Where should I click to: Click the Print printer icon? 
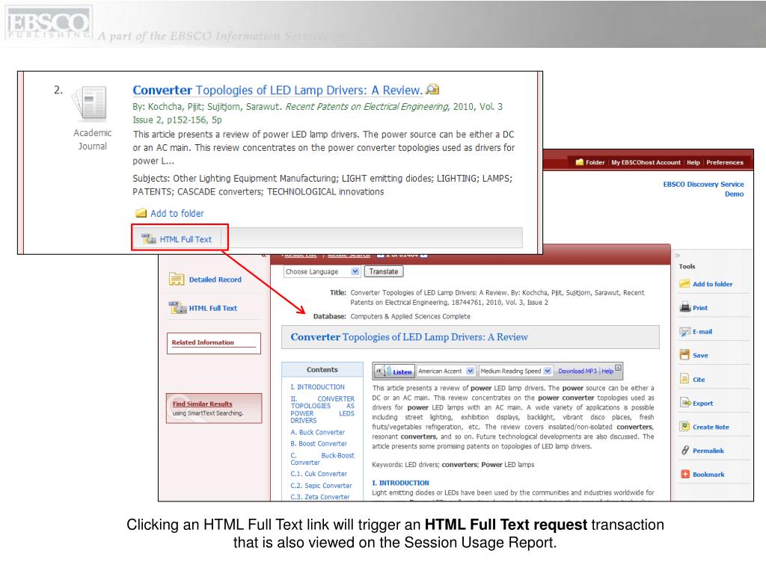(684, 307)
